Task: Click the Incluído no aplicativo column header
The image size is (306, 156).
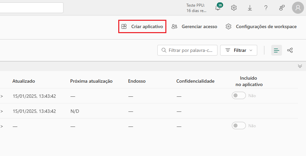Action: point(249,81)
